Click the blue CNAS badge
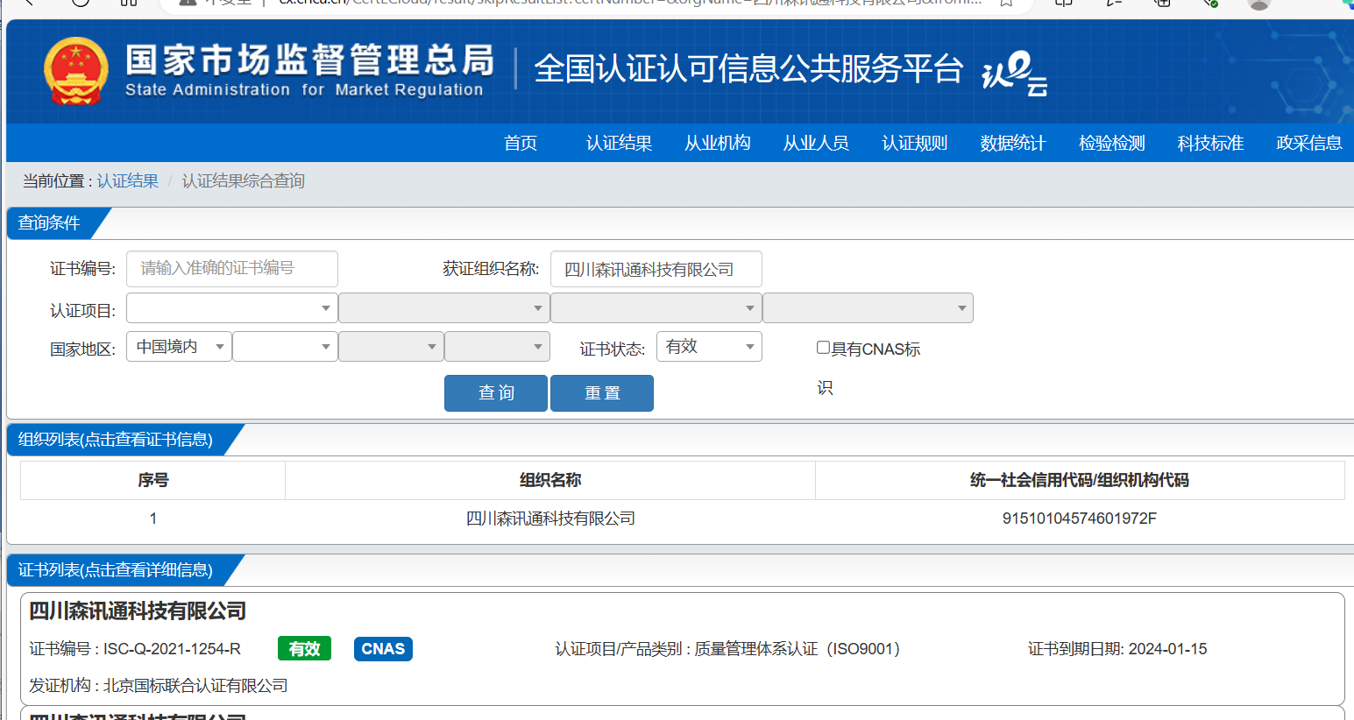 coord(383,649)
